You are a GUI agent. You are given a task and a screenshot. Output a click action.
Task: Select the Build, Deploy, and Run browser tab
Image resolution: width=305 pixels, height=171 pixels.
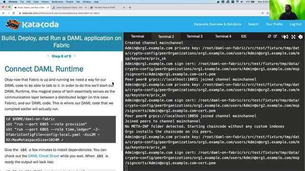[31, 8]
